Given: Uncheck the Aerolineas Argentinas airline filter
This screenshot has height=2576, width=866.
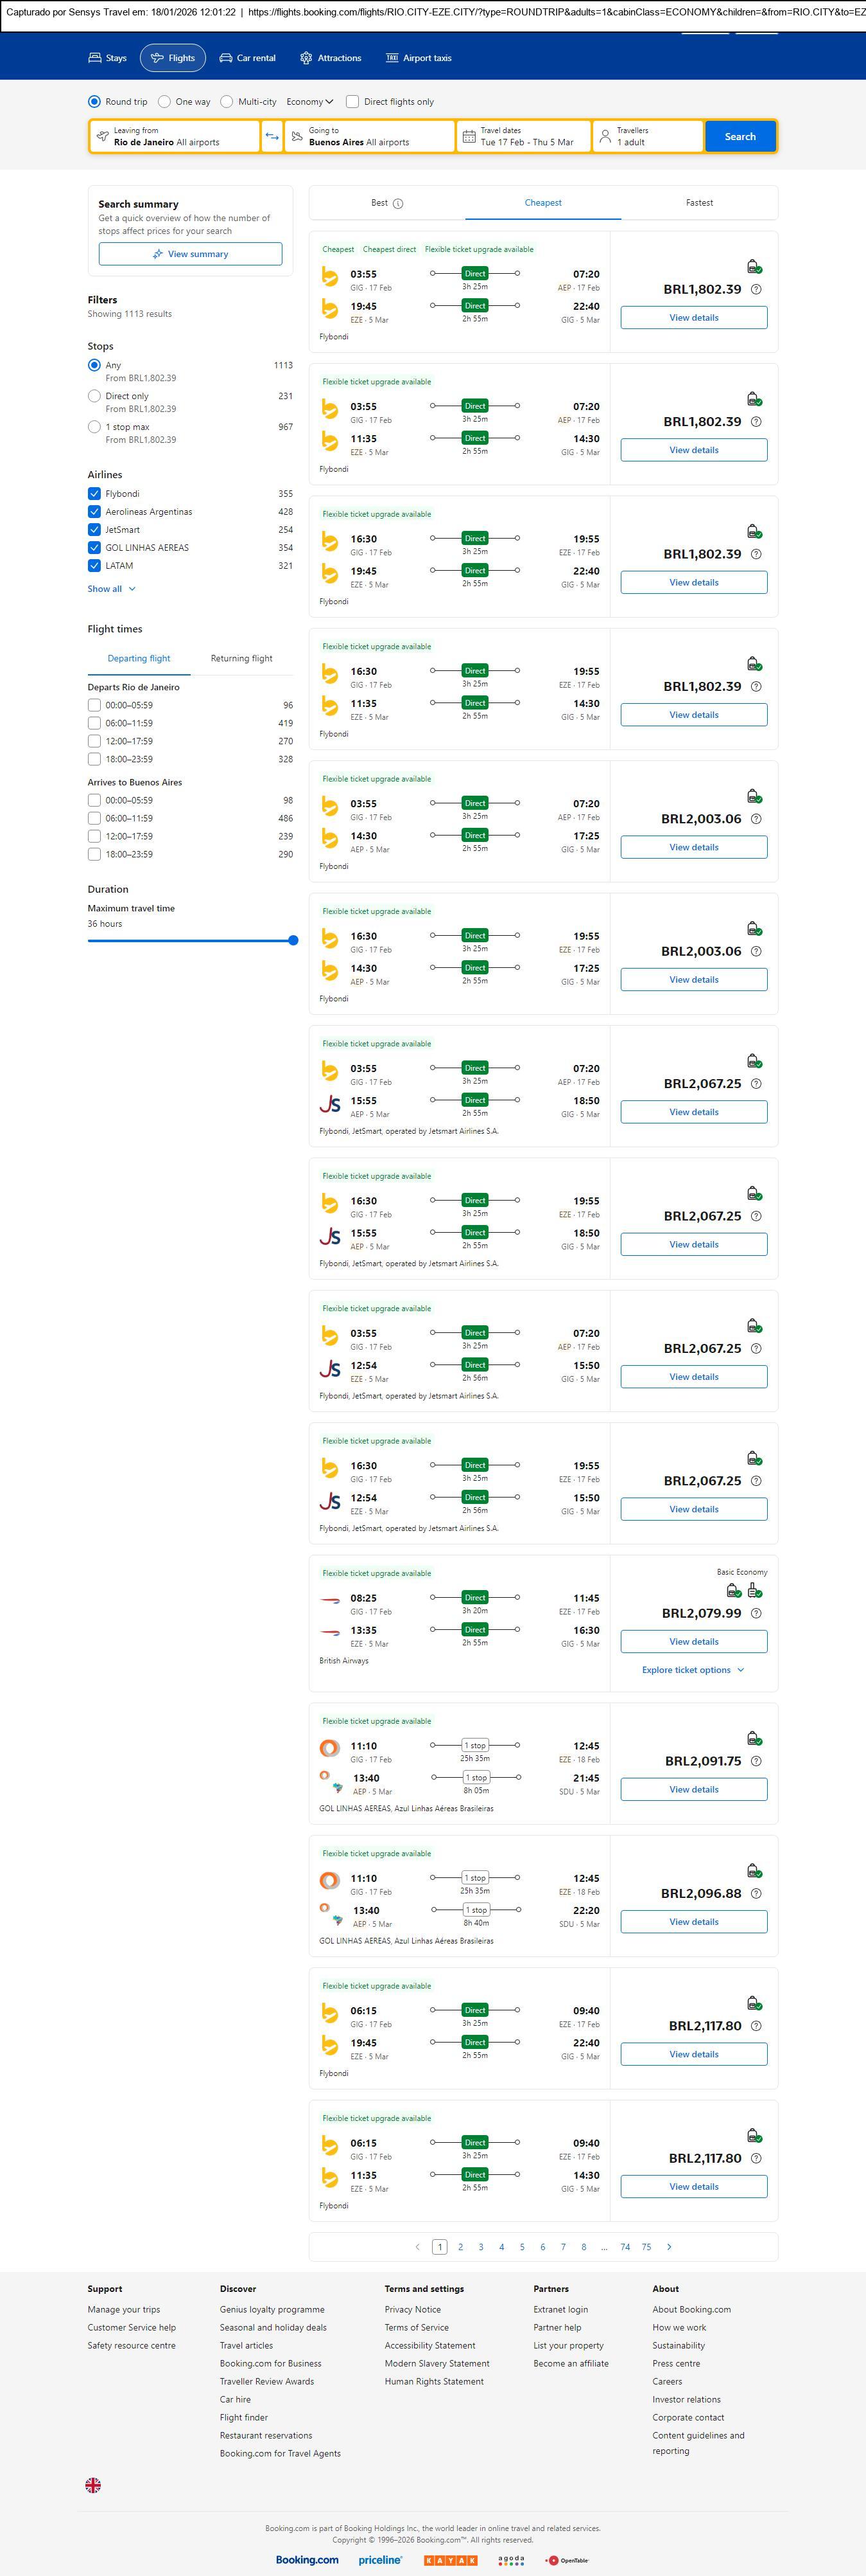Looking at the screenshot, I should 94,512.
